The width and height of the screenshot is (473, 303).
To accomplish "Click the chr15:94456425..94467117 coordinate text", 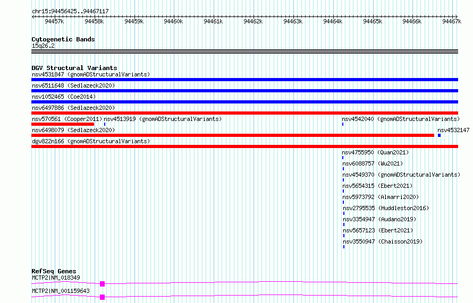I will pos(70,11).
